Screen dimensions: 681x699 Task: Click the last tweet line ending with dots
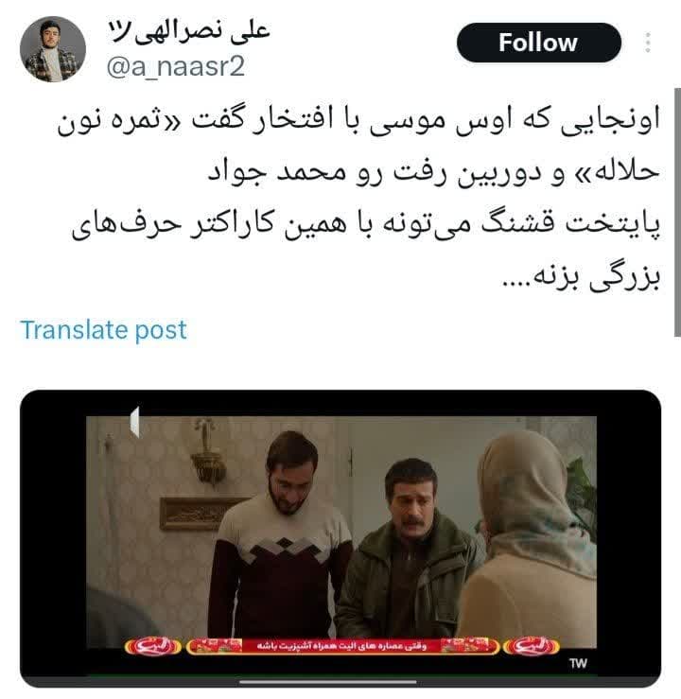581,276
